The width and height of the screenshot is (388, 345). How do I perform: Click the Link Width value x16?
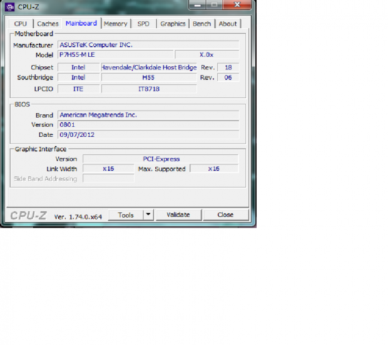point(108,169)
